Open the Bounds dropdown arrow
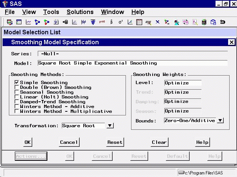This screenshot has width=237, height=177. pos(220,121)
